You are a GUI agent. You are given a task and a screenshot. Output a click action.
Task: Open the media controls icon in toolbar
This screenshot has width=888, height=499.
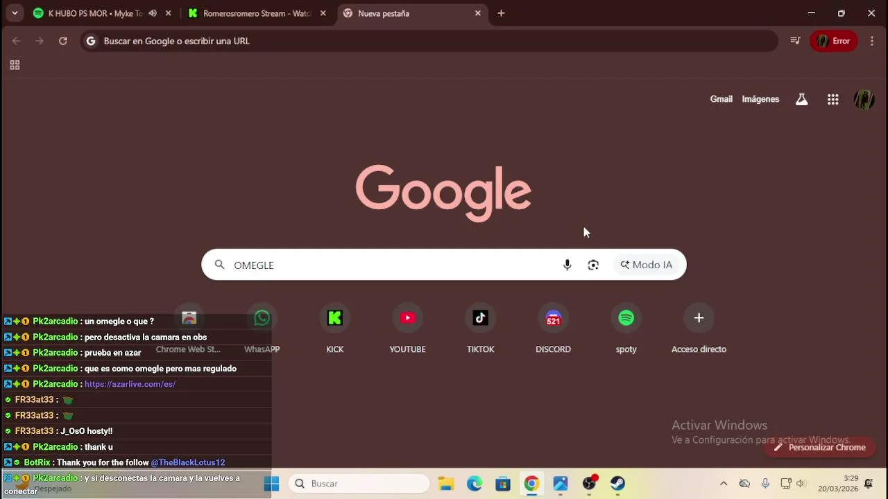point(795,41)
